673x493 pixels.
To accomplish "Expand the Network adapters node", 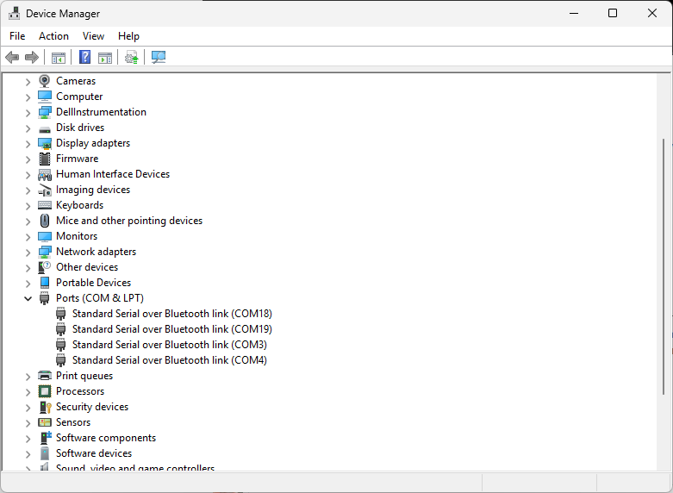I will click(x=28, y=252).
